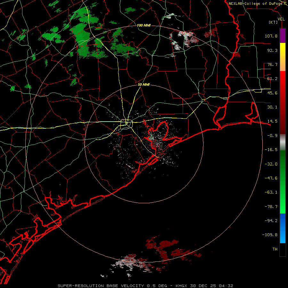The width and height of the screenshot is (288, 288).
Task: Click the purple segment of the color bar
Action: tap(283, 36)
